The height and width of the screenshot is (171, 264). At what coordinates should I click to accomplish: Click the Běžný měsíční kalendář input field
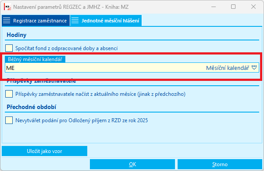[132, 68]
